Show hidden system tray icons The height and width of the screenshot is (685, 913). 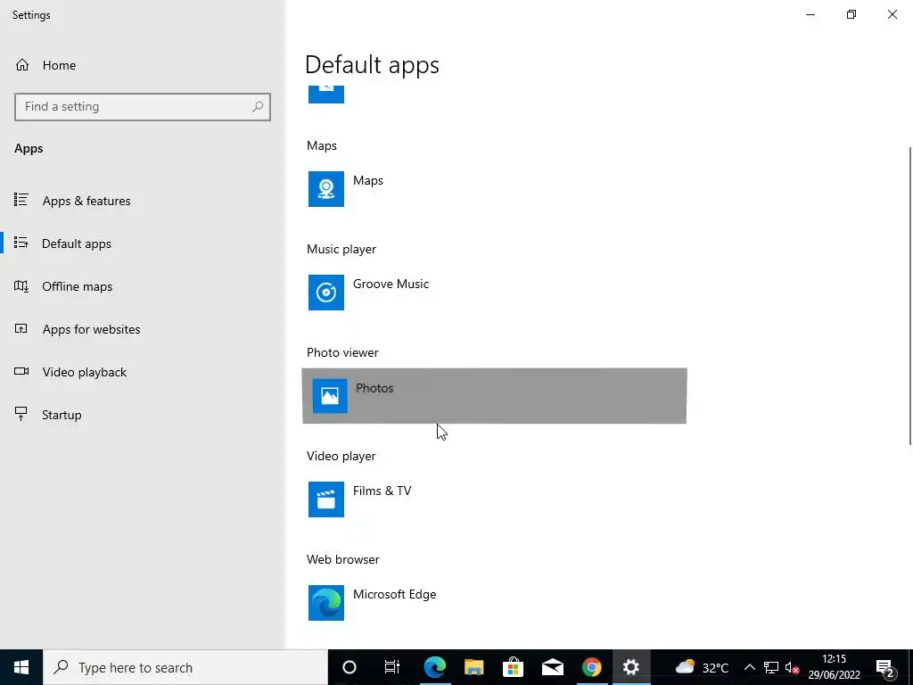pos(749,667)
